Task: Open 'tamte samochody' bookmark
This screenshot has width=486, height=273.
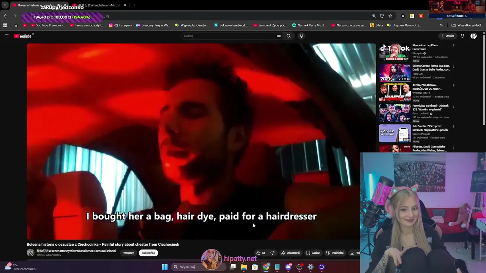Action: pyautogui.click(x=87, y=25)
